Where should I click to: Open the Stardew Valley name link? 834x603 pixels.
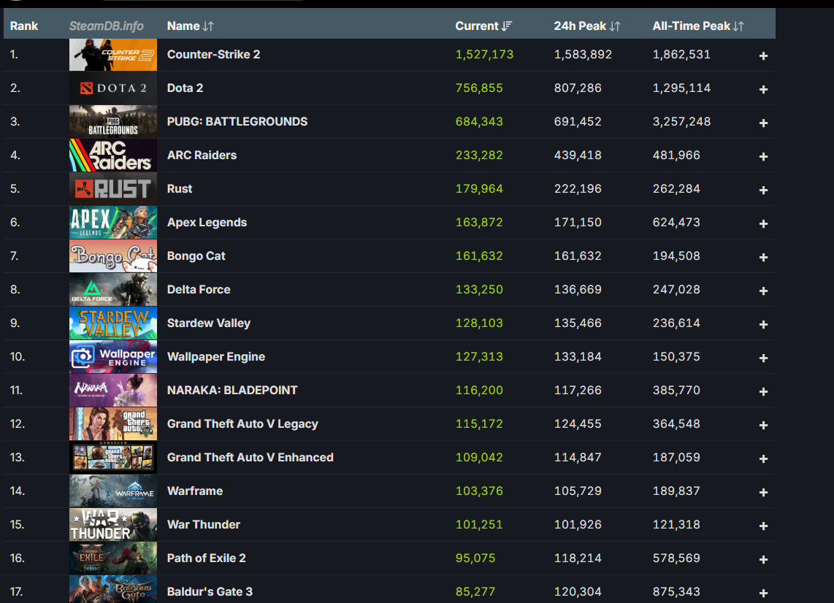[209, 323]
